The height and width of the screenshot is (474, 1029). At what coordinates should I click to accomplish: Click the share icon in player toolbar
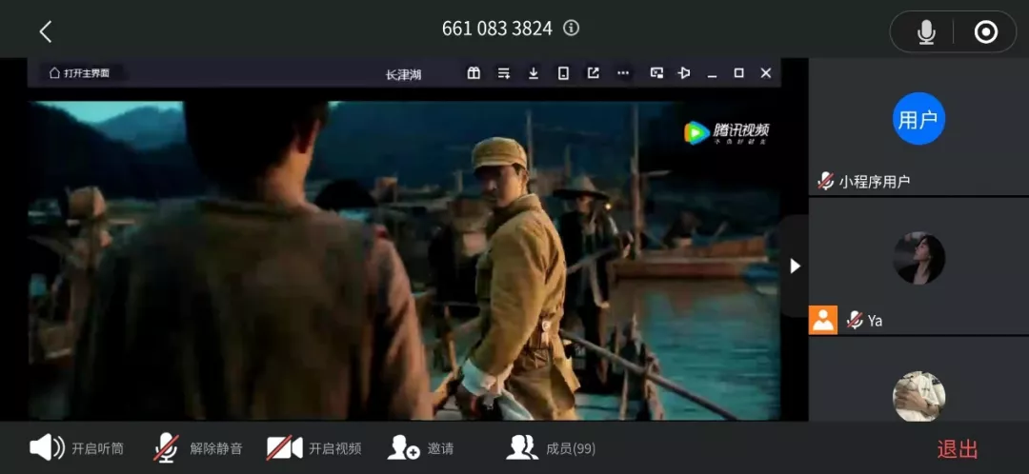pos(593,73)
